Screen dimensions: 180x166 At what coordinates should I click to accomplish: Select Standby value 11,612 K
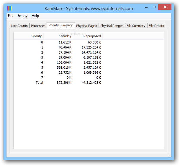pyautogui.click(x=65, y=42)
